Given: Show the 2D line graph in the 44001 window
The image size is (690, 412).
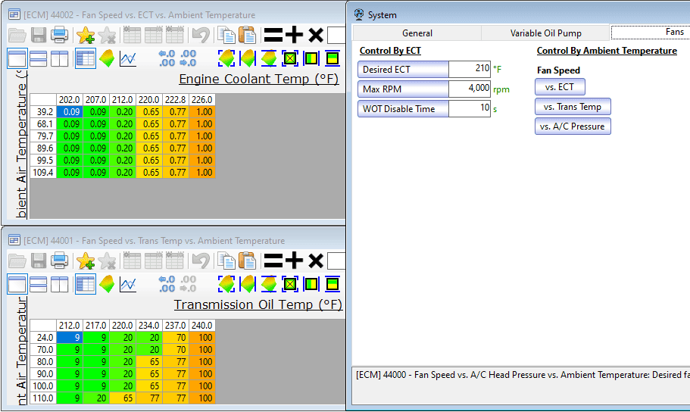Looking at the screenshot, I should coord(128,284).
